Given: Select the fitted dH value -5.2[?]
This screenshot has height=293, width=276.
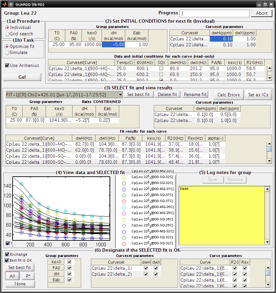Looking at the screenshot, I should tap(84, 120).
